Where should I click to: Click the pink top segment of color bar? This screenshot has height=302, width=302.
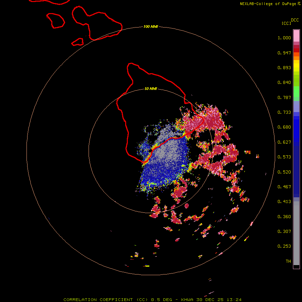[x=296, y=36]
